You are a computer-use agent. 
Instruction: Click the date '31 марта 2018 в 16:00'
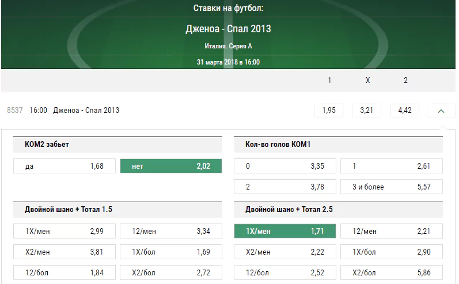pyautogui.click(x=228, y=62)
